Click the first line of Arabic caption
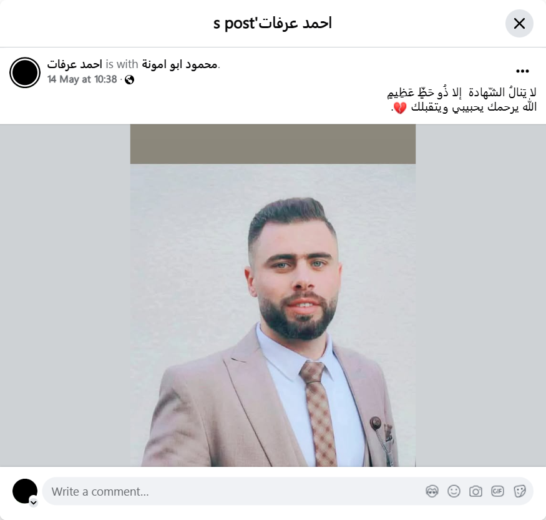Image resolution: width=546 pixels, height=520 pixels. [x=462, y=92]
